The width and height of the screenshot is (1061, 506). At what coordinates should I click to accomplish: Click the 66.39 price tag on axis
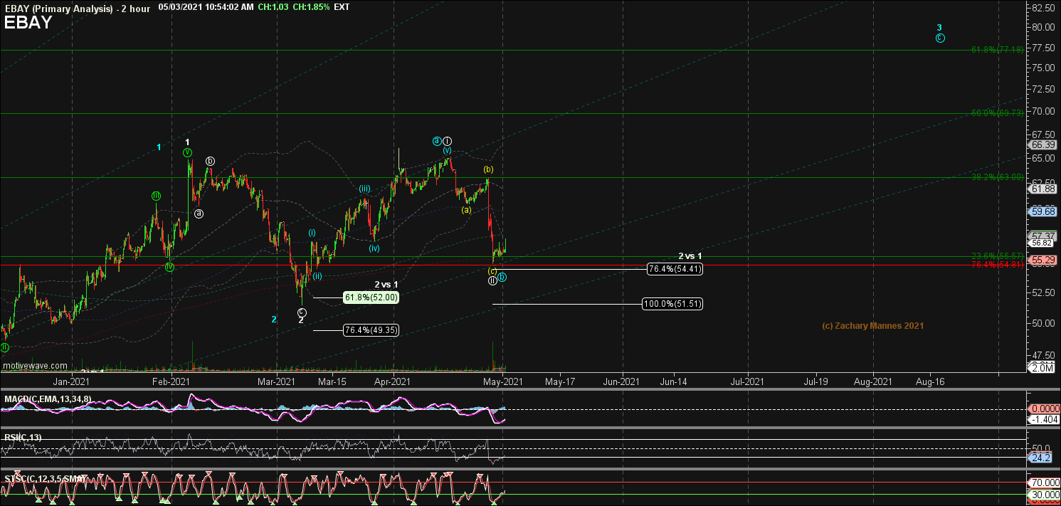[x=1042, y=144]
